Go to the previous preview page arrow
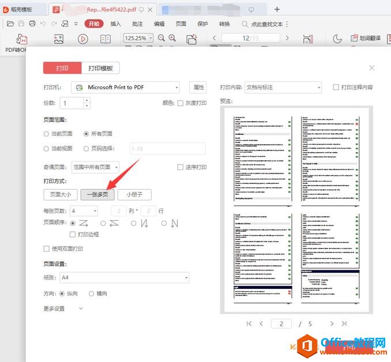Viewport: 391px width, 362px height. (x=261, y=324)
